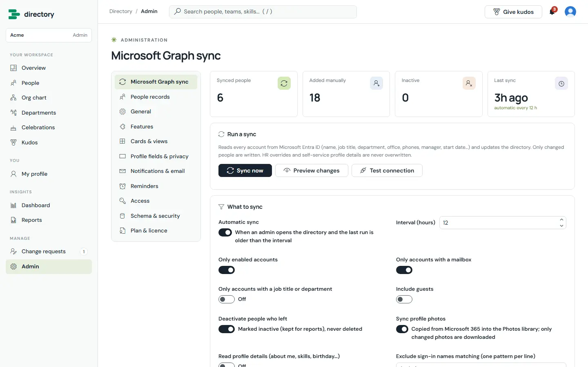Click the What to sync filter icon

point(221,207)
